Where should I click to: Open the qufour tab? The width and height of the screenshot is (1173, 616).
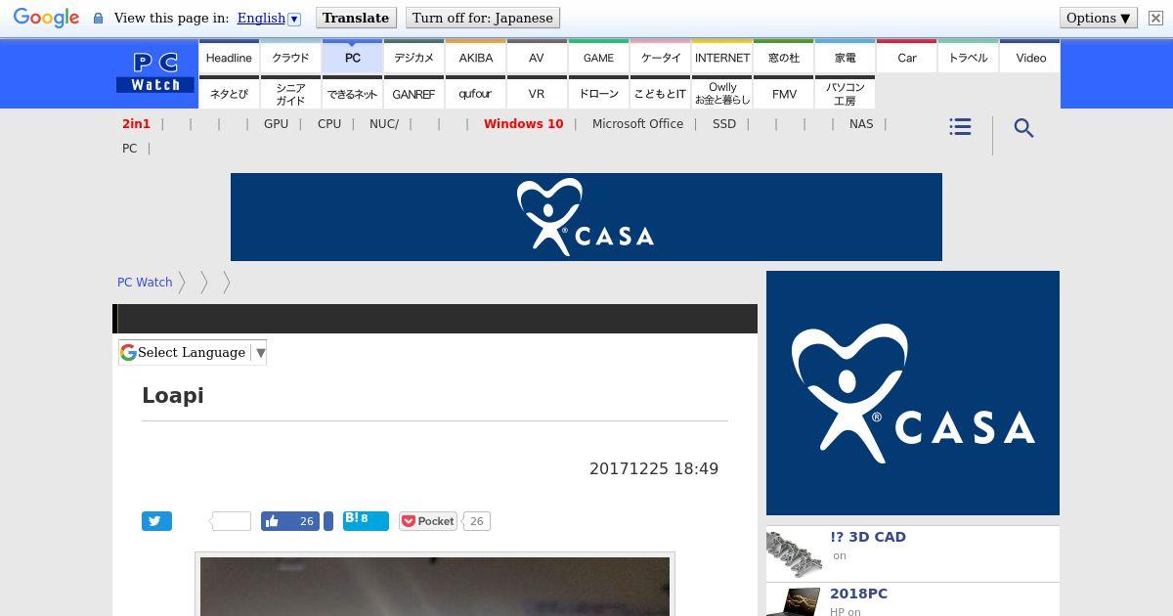coord(475,93)
